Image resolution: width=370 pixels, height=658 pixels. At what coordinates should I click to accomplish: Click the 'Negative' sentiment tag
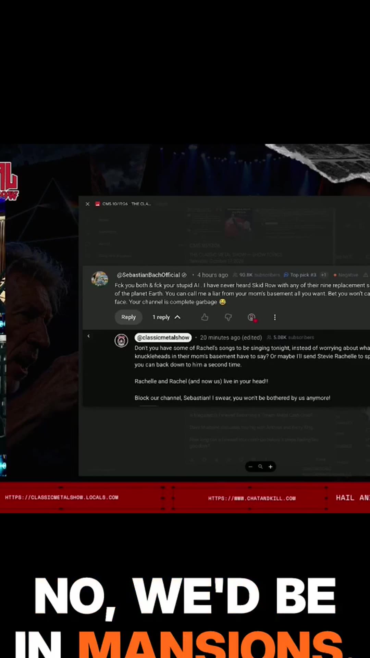point(346,275)
